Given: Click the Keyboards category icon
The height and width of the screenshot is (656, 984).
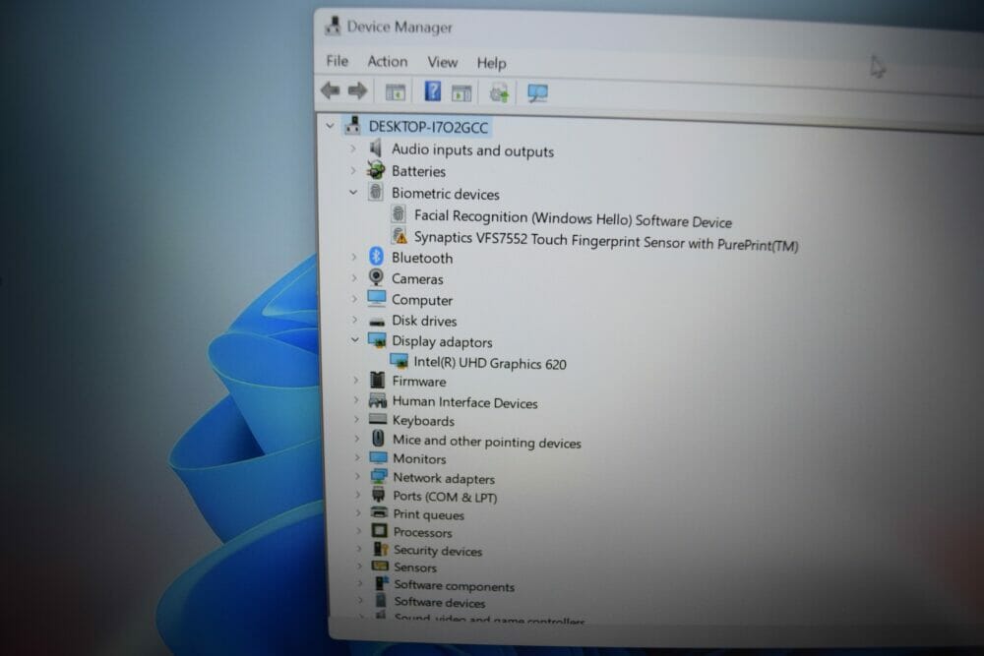Looking at the screenshot, I should point(378,419).
